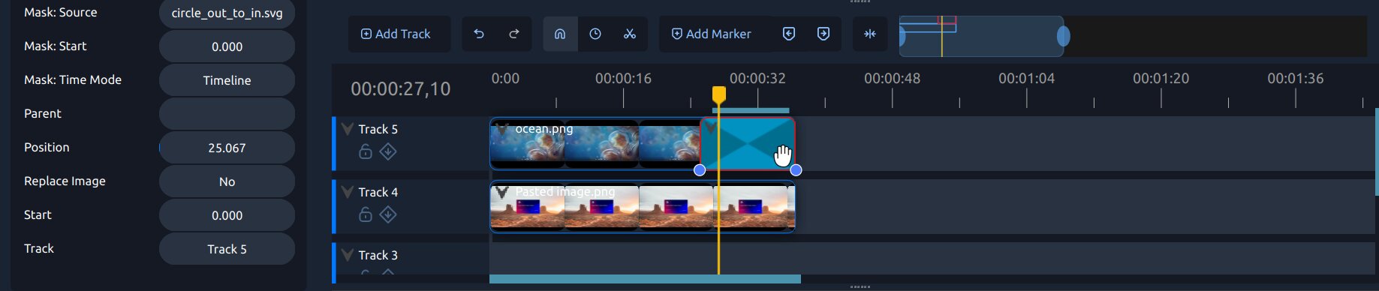Open the Track 4 menu arrow
The image size is (1379, 291).
(x=347, y=191)
